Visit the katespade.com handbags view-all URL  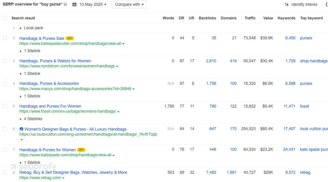click(65, 155)
